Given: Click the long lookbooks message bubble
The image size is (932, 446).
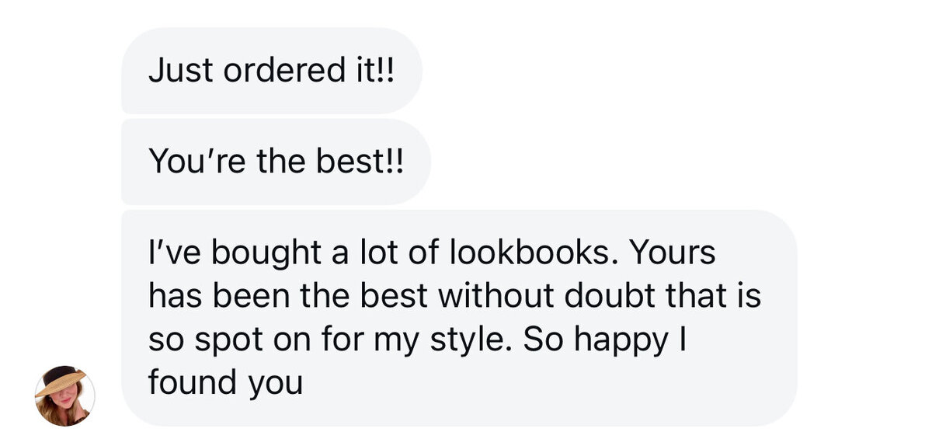Looking at the screenshot, I should pyautogui.click(x=458, y=317).
